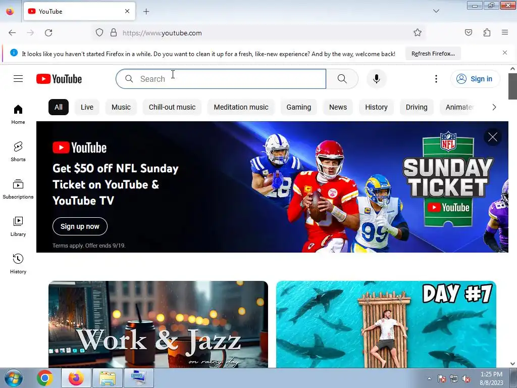Open the Work & Jazz video thumbnail
Viewport: 517px width, 388px height.
click(x=158, y=324)
